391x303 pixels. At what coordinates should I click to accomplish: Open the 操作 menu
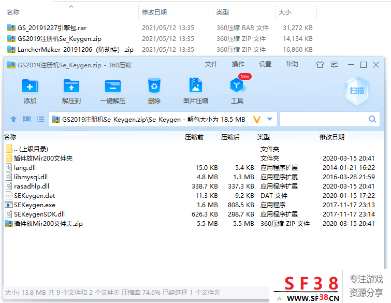point(238,64)
